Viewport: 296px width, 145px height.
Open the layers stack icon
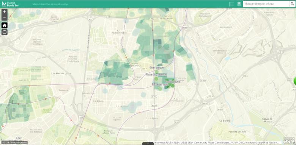[x=239, y=4]
